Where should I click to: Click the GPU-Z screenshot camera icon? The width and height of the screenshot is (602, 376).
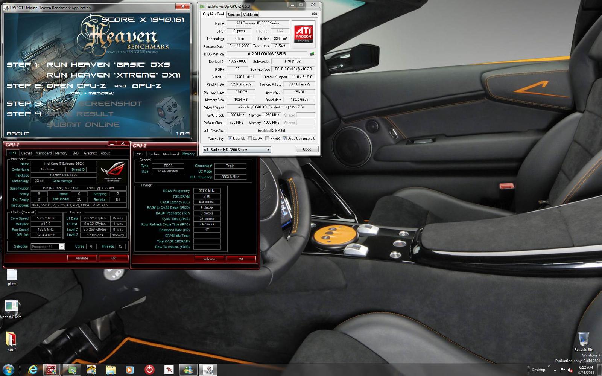coord(315,14)
